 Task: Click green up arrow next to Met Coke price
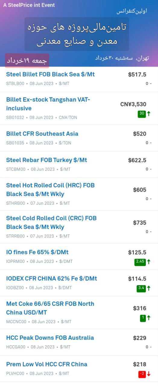[149, 318]
